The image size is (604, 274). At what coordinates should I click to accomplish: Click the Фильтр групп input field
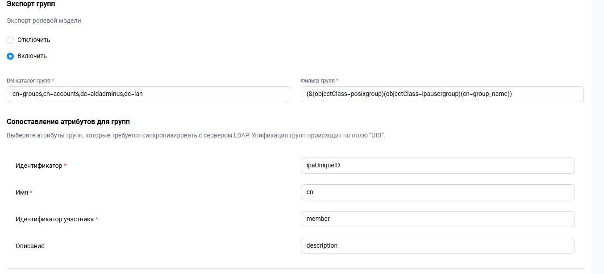(442, 94)
